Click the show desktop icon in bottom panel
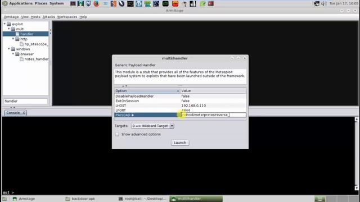The image size is (360, 202). tap(4, 199)
